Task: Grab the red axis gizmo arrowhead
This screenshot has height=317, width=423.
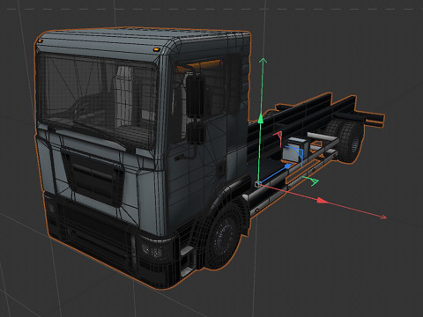Action: pos(323,201)
